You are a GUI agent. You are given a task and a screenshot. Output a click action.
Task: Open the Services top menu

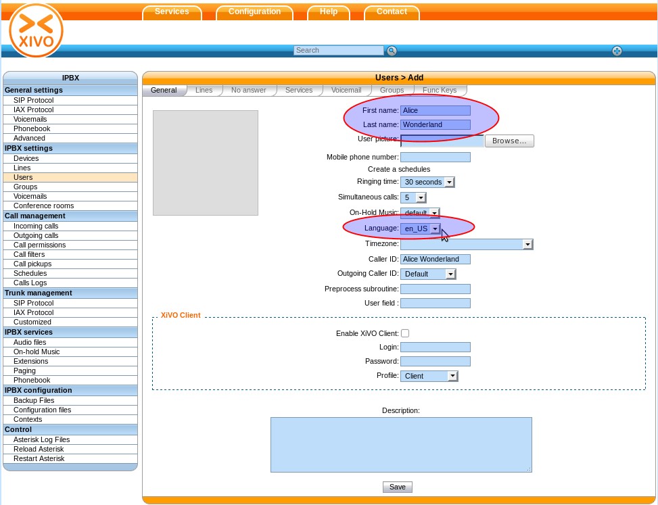(172, 12)
